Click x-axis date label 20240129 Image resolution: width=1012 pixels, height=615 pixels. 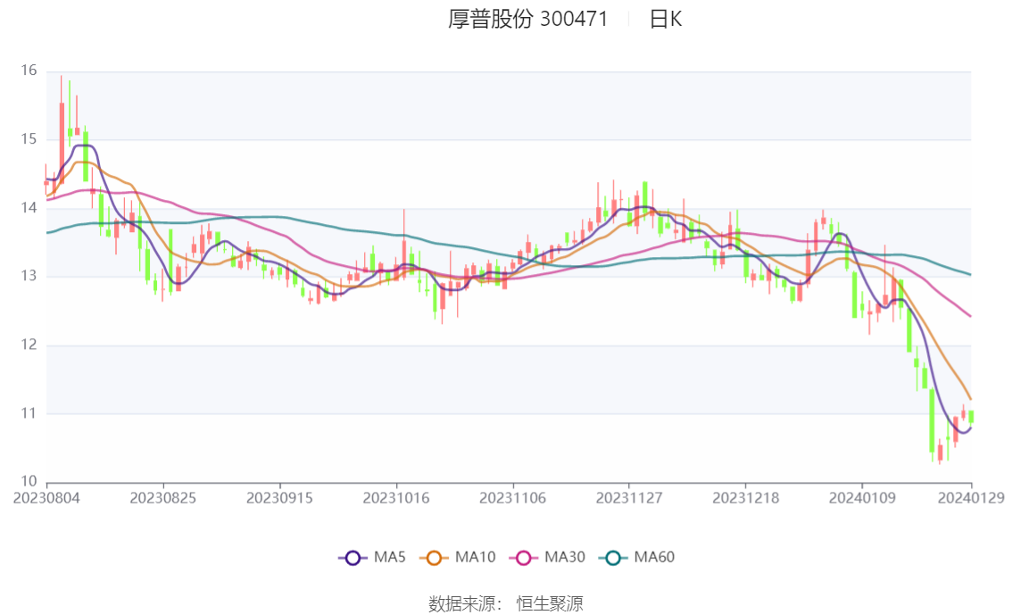971,498
